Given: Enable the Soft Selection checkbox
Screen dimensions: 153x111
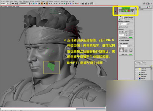Looking at the screenshot, I should coord(119,46).
